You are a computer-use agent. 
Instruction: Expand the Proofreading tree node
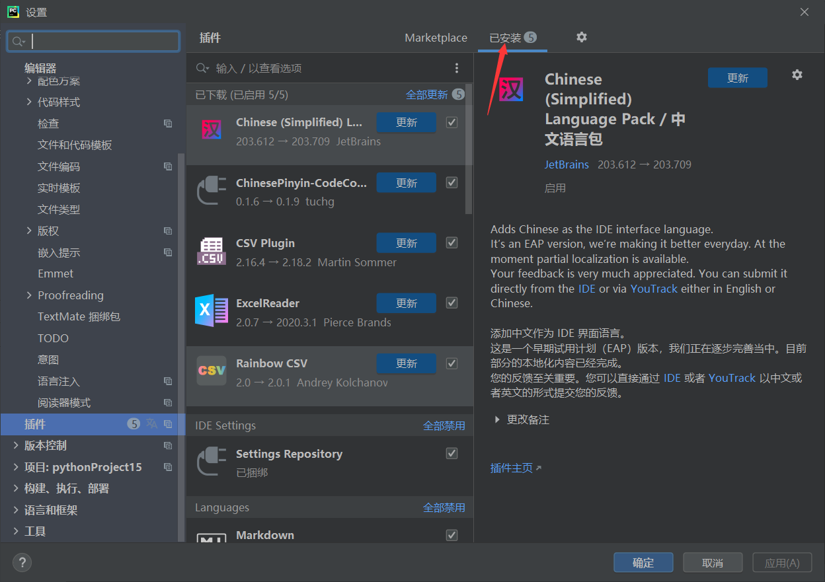[29, 295]
